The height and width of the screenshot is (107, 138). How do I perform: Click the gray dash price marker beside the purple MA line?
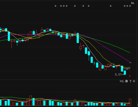(x=130, y=63)
